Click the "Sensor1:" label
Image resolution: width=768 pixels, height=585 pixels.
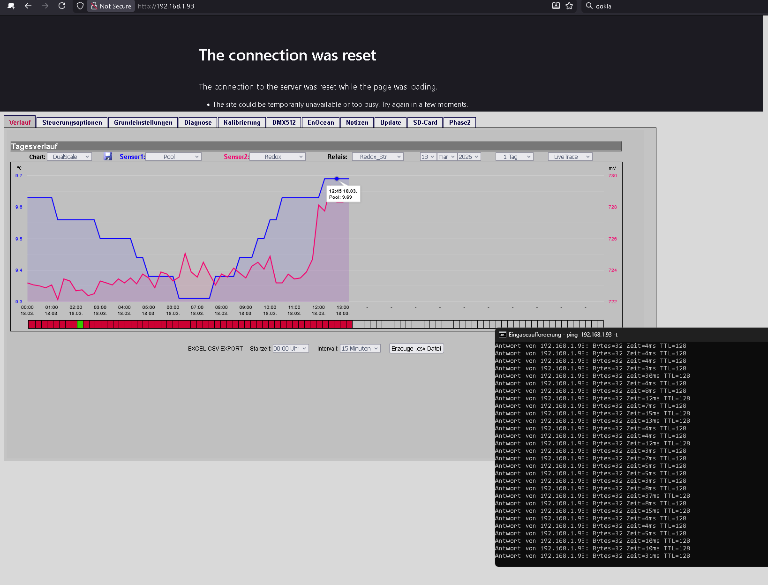(132, 157)
